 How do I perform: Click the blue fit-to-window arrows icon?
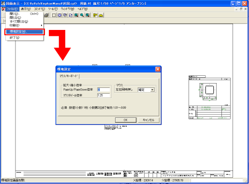(59, 15)
